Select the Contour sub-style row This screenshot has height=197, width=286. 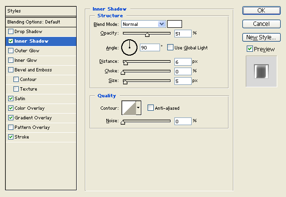coord(41,80)
